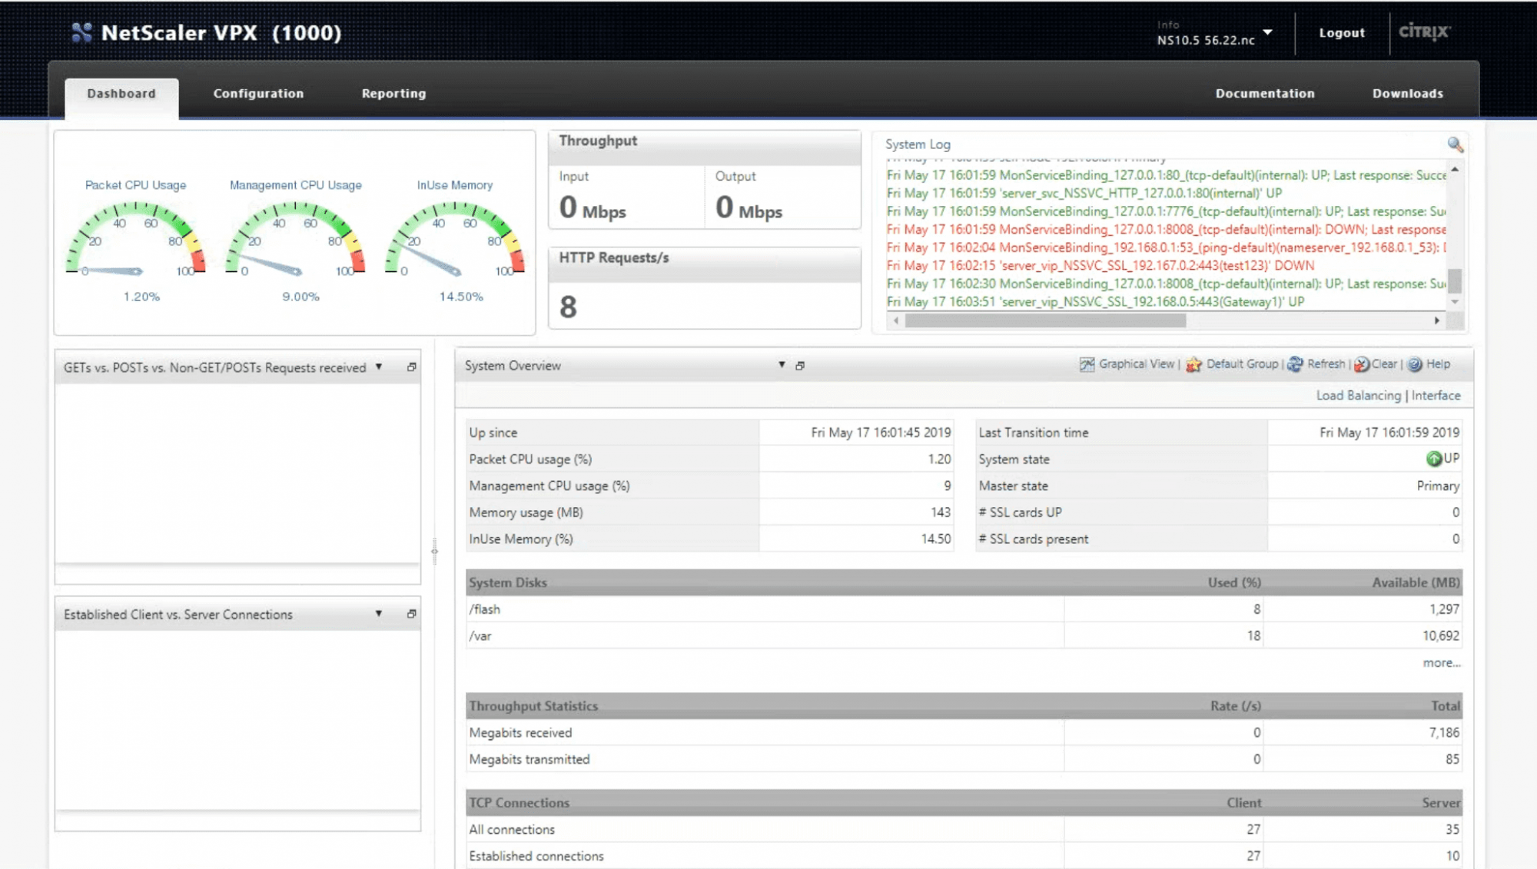This screenshot has height=869, width=1537.
Task: Pop out the System Overview panel
Action: coord(800,366)
